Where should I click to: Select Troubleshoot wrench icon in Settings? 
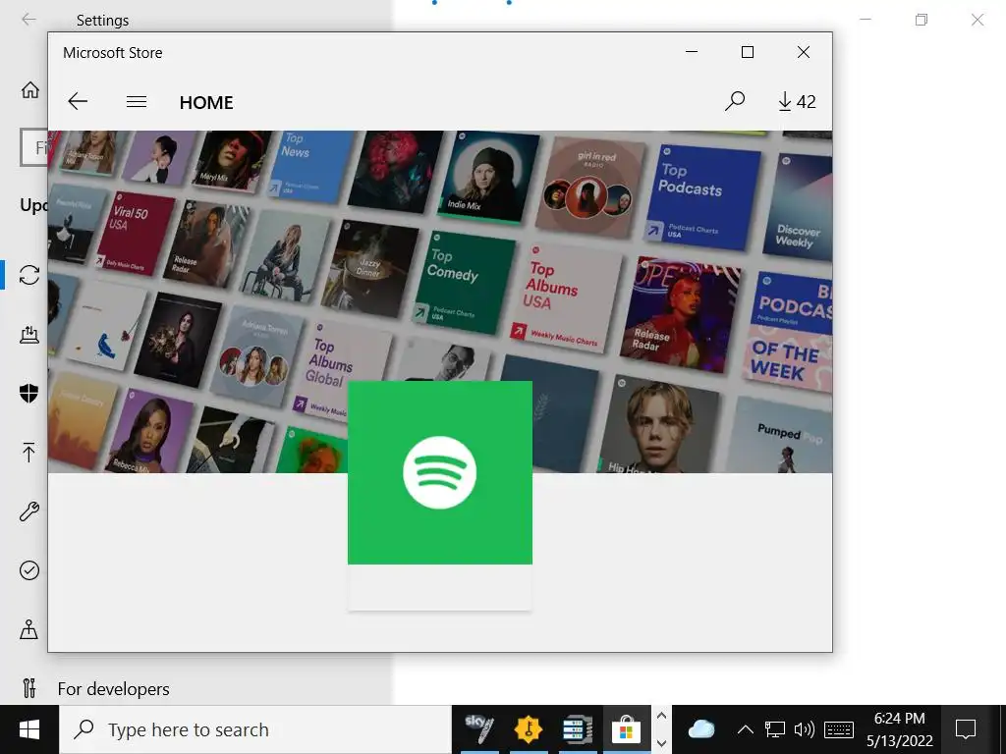click(x=29, y=511)
